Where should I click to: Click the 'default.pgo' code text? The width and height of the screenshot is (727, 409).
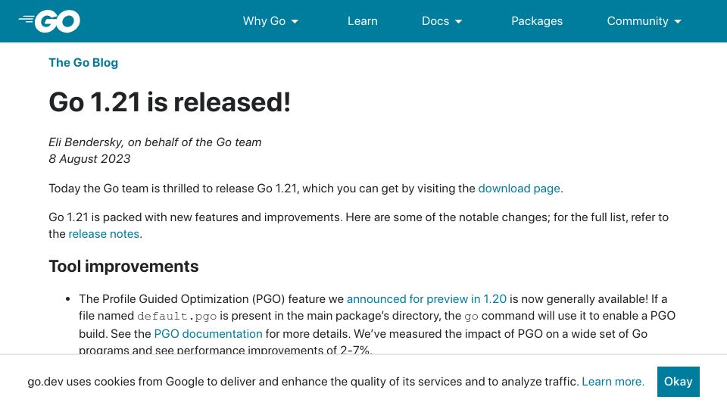(176, 317)
